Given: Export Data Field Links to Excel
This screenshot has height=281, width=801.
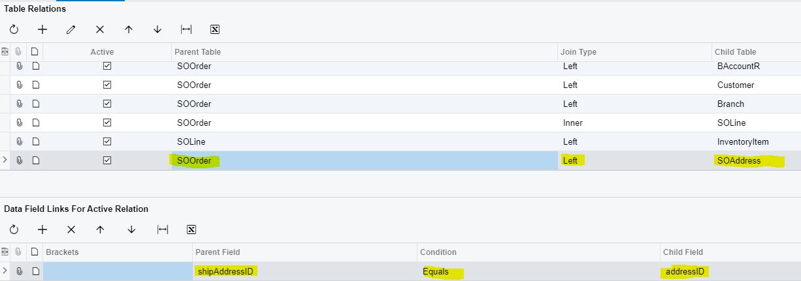Looking at the screenshot, I should tap(191, 229).
